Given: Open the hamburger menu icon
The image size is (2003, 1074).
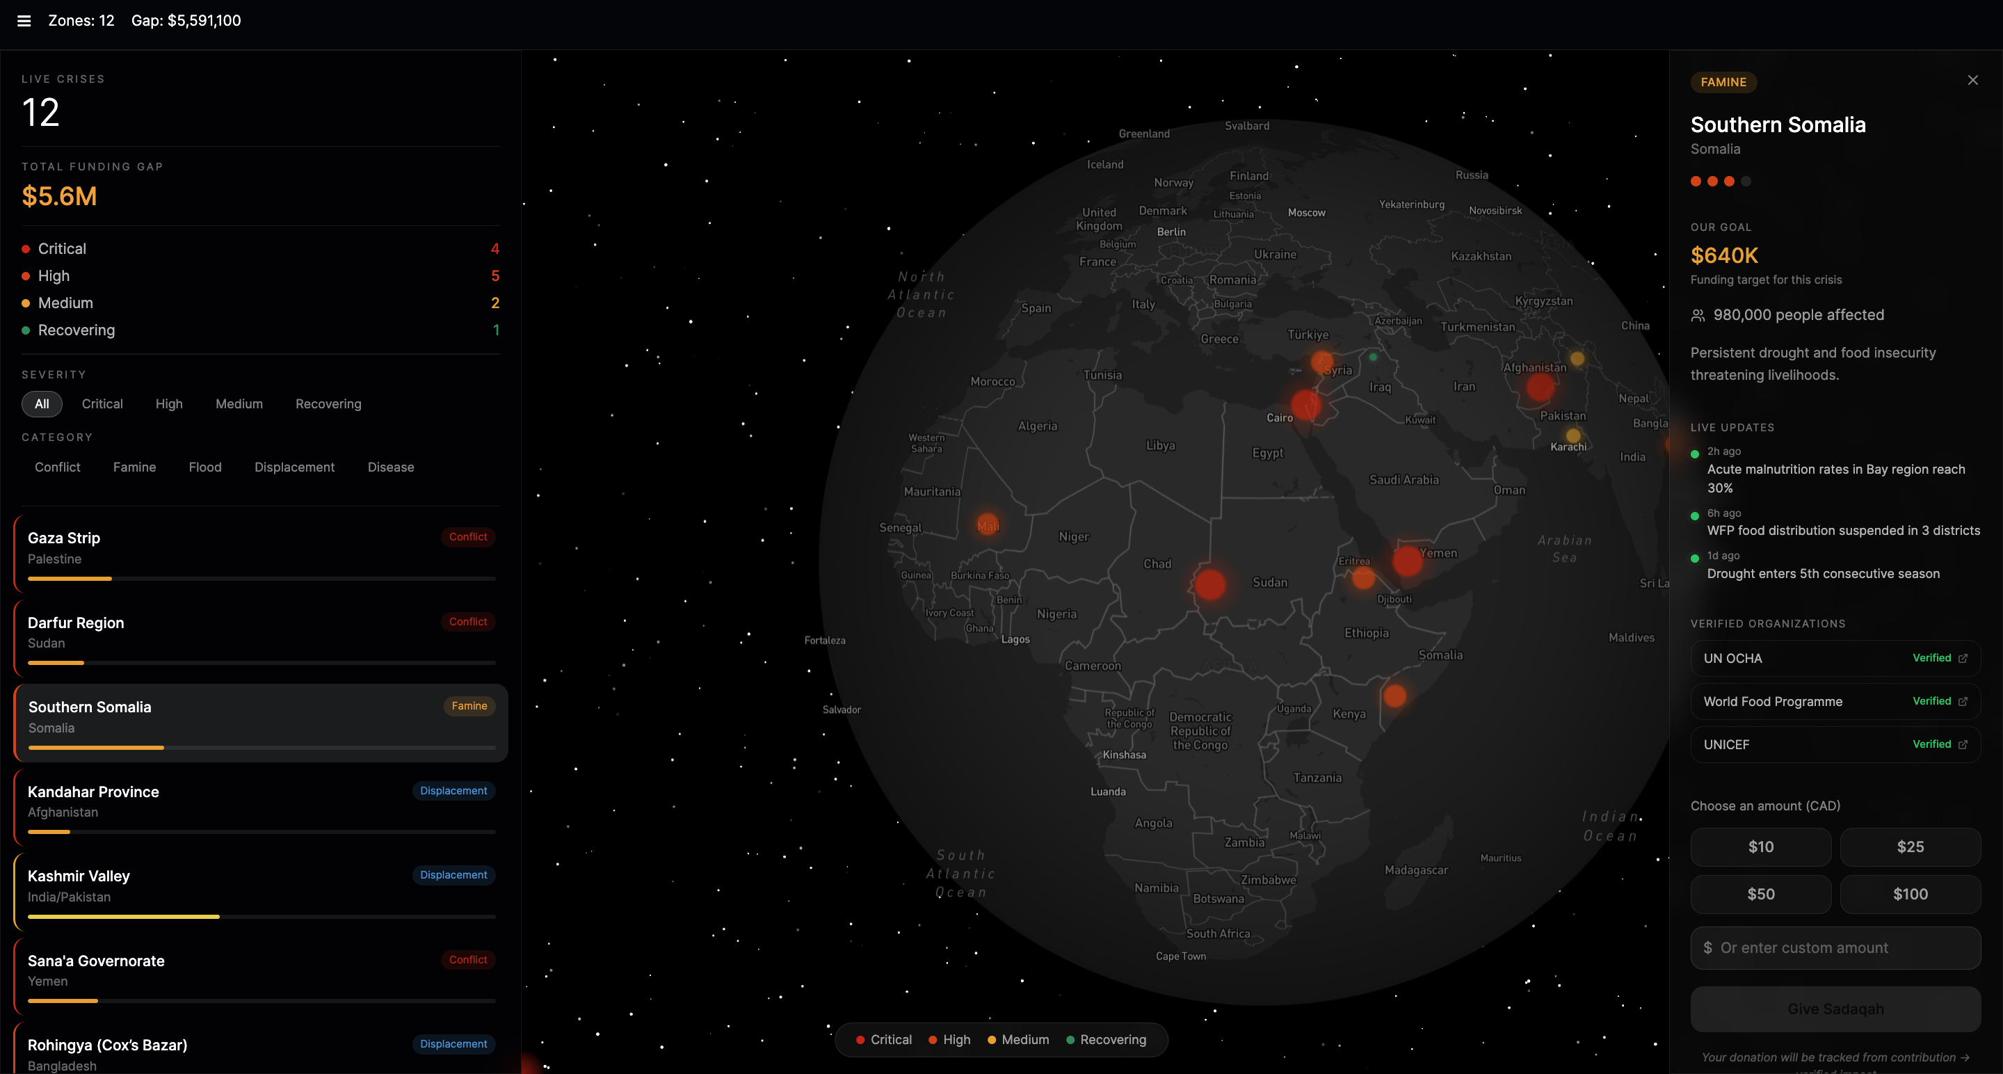Looking at the screenshot, I should click(x=24, y=21).
